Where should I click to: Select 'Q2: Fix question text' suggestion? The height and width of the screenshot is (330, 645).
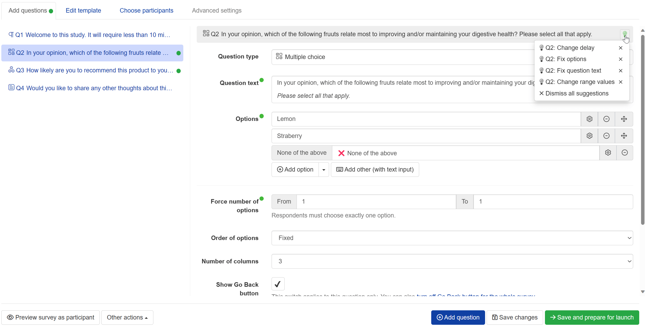[573, 71]
